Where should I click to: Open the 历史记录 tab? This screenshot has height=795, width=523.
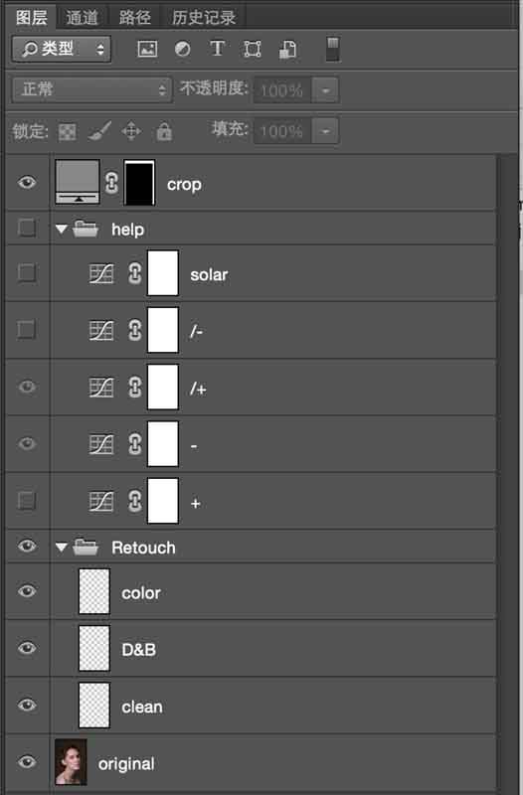click(x=204, y=18)
